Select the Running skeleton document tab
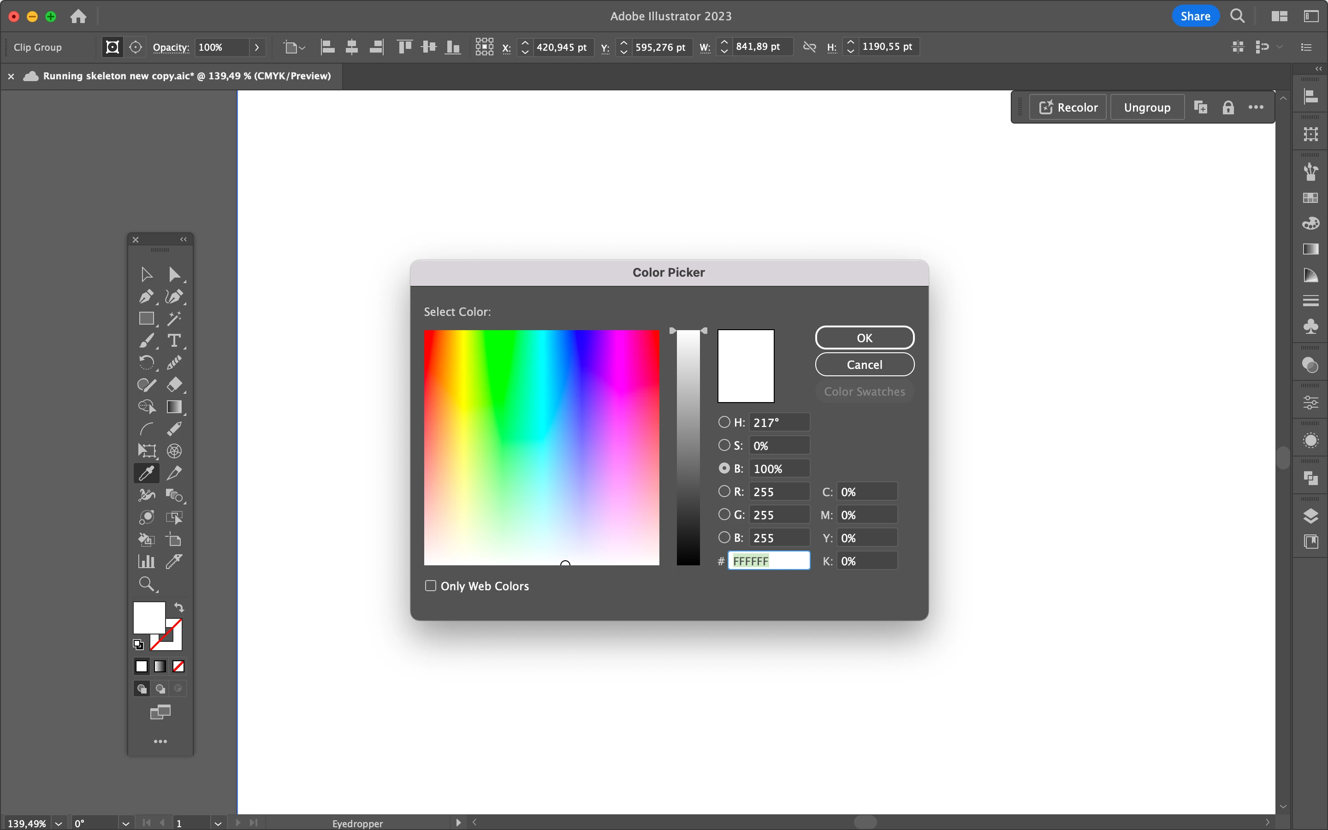This screenshot has height=830, width=1328. pyautogui.click(x=187, y=76)
